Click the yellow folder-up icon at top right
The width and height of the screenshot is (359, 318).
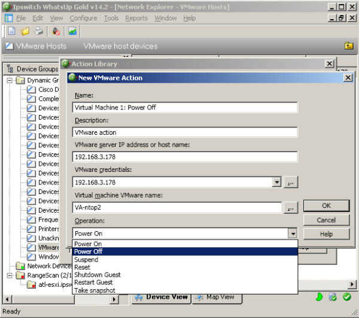[349, 46]
